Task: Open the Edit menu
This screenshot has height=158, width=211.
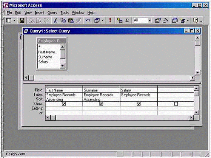Action: 18,13
